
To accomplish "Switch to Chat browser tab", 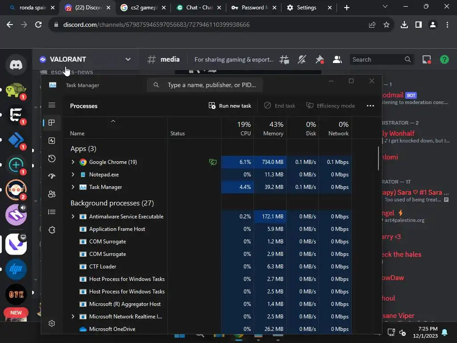I will coord(199,8).
